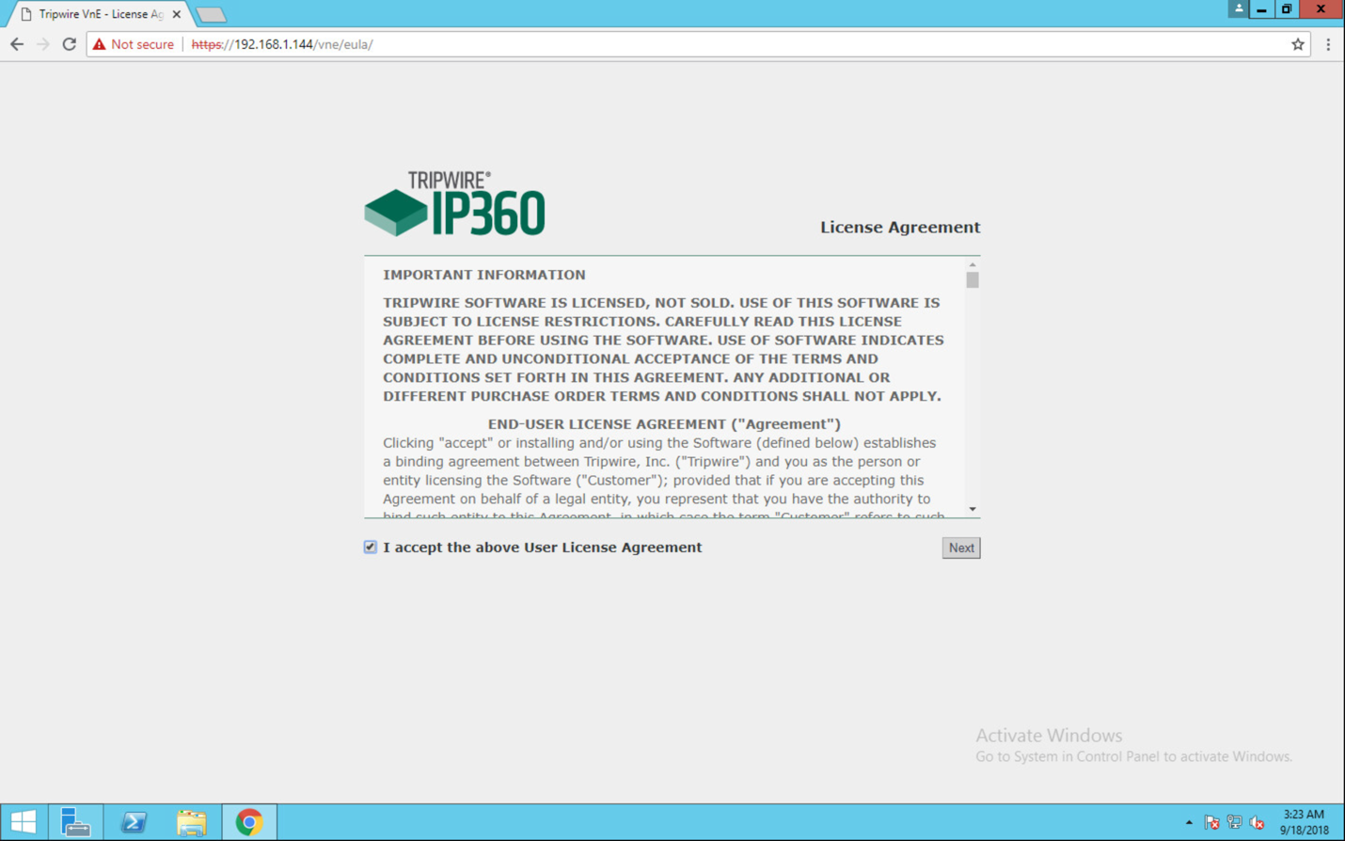Click the Tripwire IP360 logo
Viewport: 1345px width, 841px height.
click(x=455, y=203)
